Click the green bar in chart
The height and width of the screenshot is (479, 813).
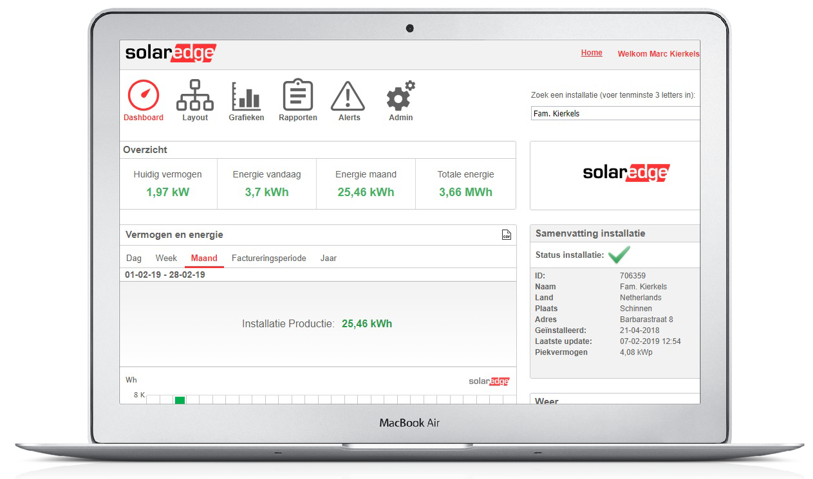tap(180, 401)
